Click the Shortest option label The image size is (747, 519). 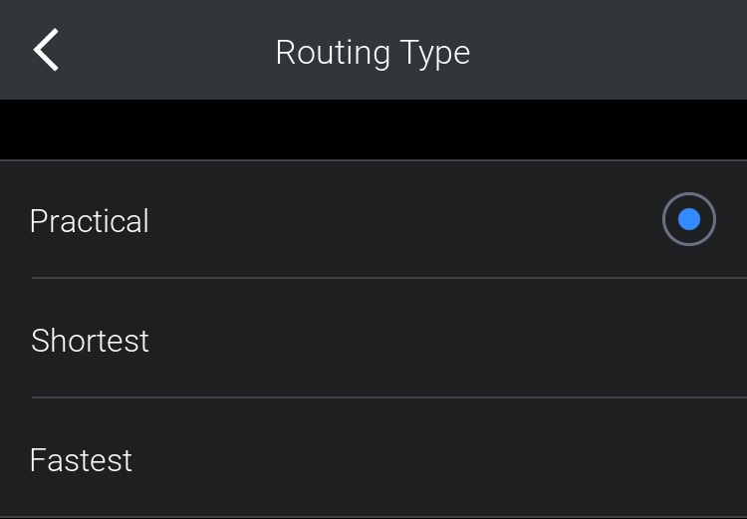(91, 340)
